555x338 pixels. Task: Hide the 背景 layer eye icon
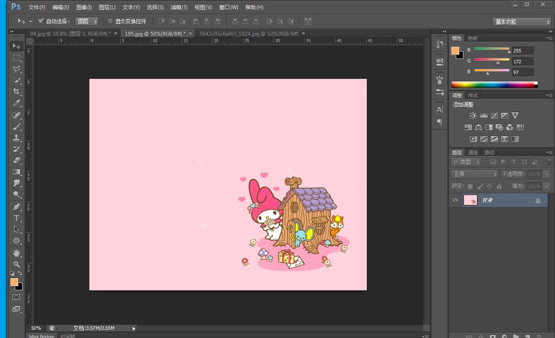point(455,200)
